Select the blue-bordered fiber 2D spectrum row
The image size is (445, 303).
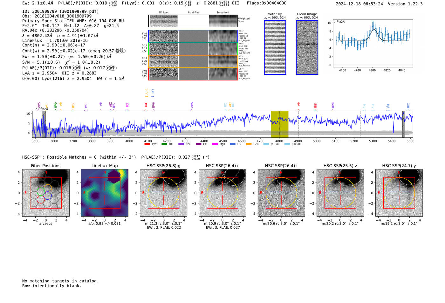pyautogui.click(x=193, y=36)
